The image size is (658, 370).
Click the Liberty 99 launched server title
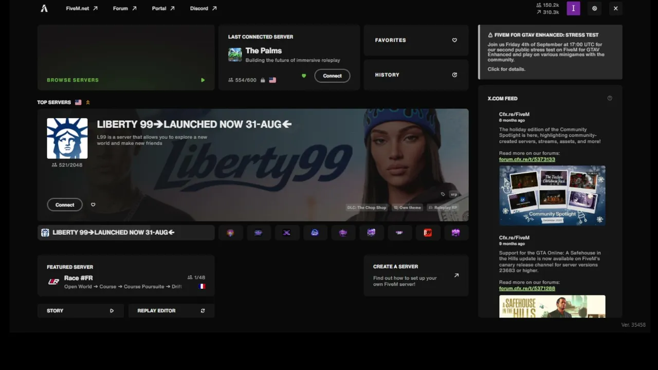(194, 124)
